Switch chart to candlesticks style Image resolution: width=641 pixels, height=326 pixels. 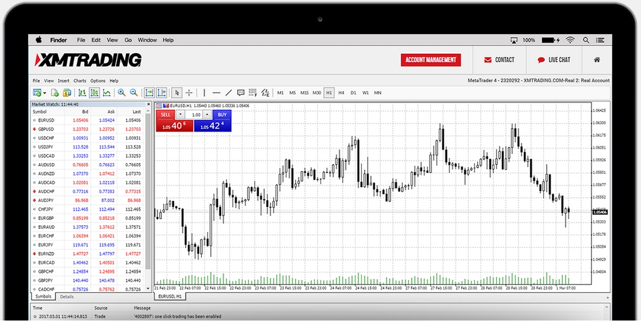coord(95,93)
